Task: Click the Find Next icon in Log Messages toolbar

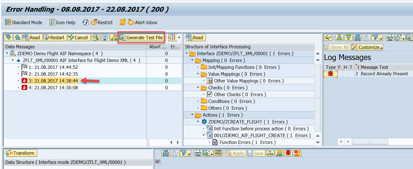Action: (367, 37)
